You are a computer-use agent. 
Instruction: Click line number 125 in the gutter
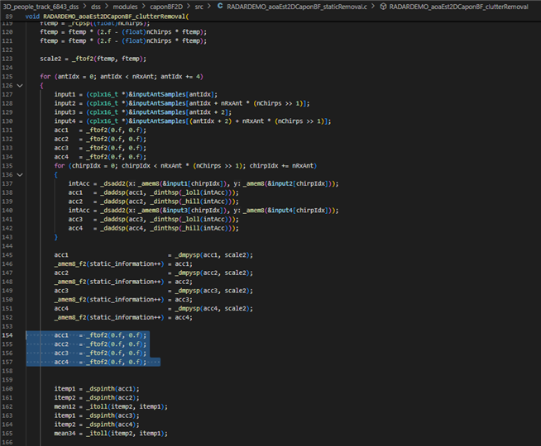[7, 77]
